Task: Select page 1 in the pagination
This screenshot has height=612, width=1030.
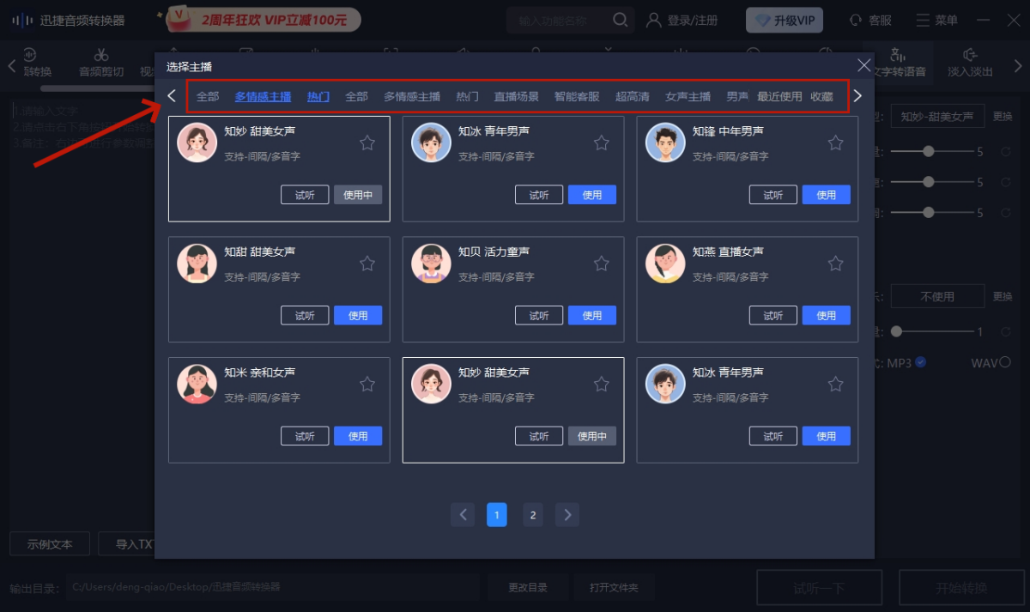Action: (x=497, y=515)
